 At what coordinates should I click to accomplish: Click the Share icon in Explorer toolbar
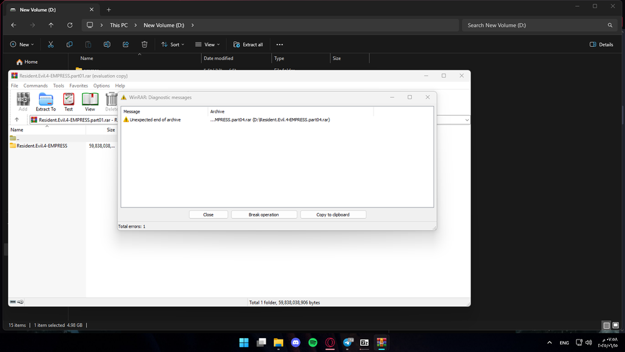[126, 44]
